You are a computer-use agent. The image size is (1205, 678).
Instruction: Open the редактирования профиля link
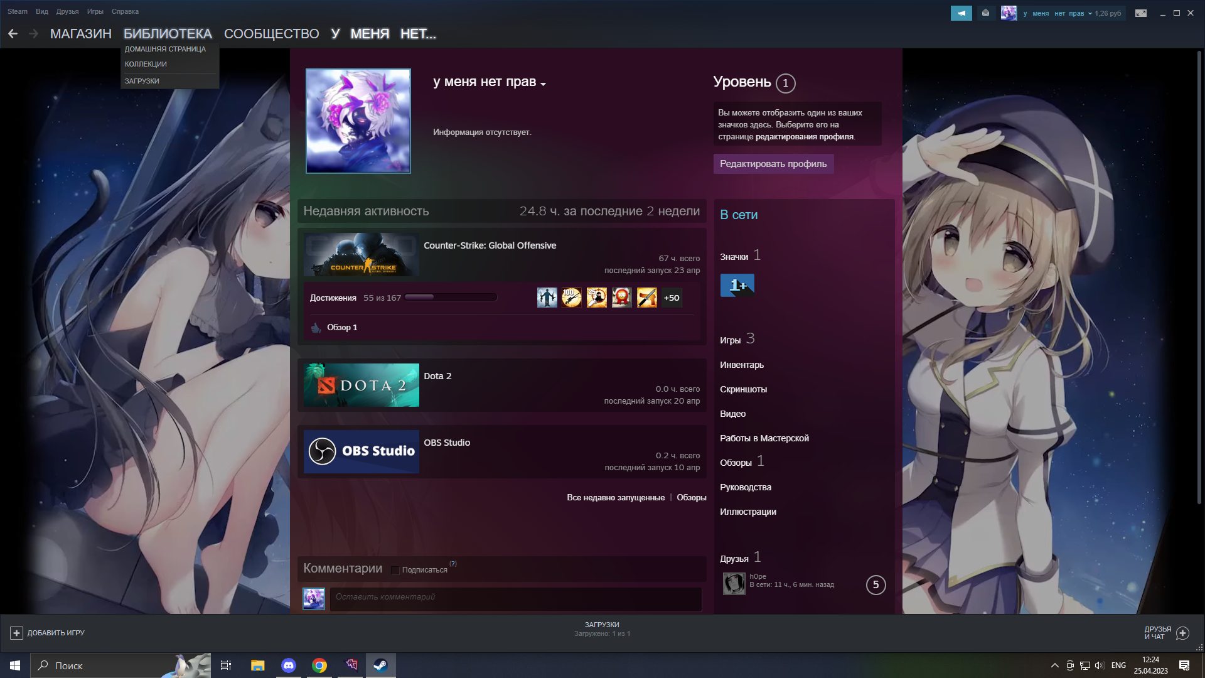coord(805,137)
